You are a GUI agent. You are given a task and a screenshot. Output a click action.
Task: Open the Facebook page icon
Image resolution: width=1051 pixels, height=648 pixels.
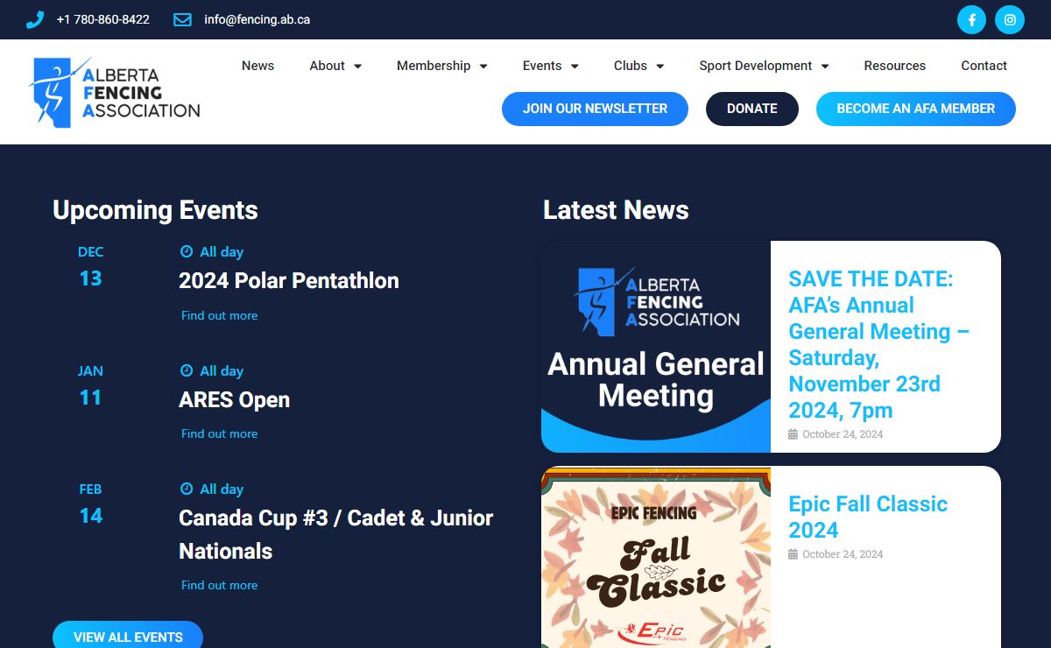(x=971, y=19)
